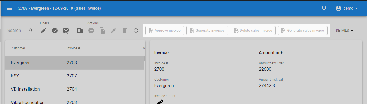Click the Approve invoice button

[x=165, y=31]
